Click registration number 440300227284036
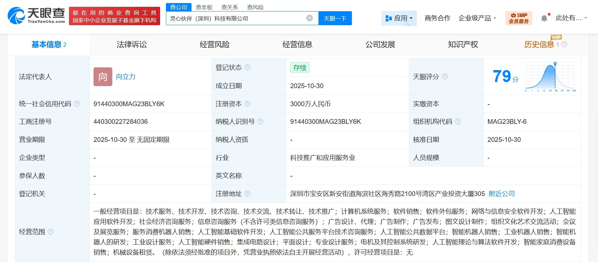 (120, 121)
